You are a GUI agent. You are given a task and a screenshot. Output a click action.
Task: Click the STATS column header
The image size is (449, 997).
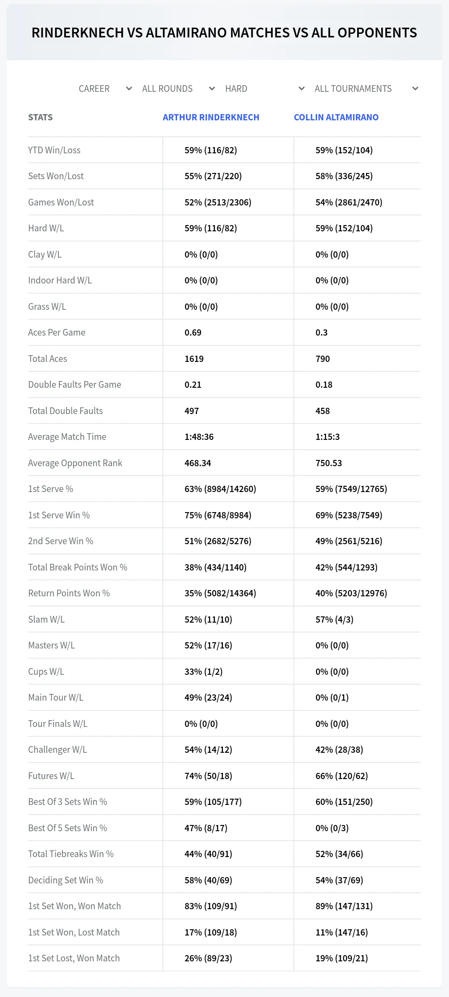[41, 117]
